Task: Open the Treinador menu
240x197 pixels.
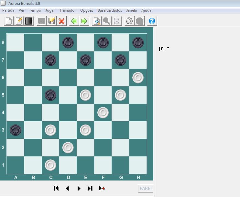Action: pos(68,10)
